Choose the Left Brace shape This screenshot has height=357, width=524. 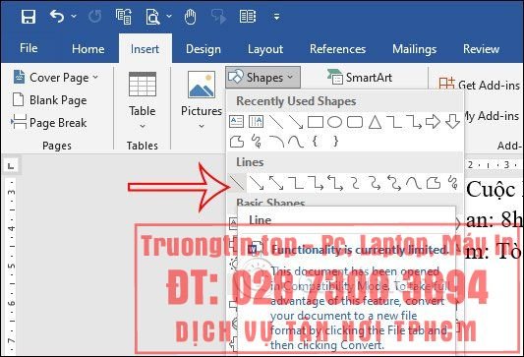[x=315, y=142]
